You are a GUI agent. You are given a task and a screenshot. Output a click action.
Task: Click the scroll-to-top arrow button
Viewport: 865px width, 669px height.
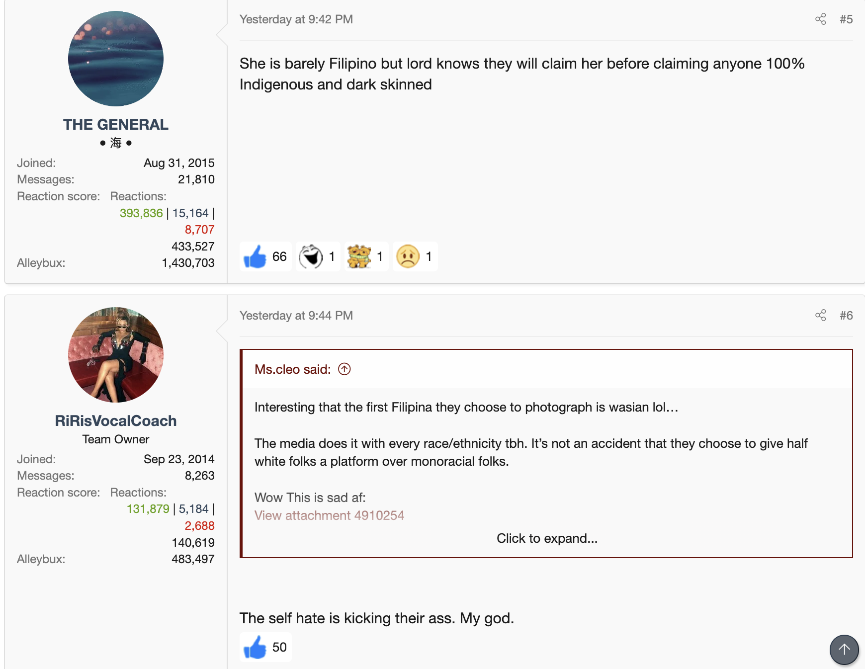coord(844,650)
